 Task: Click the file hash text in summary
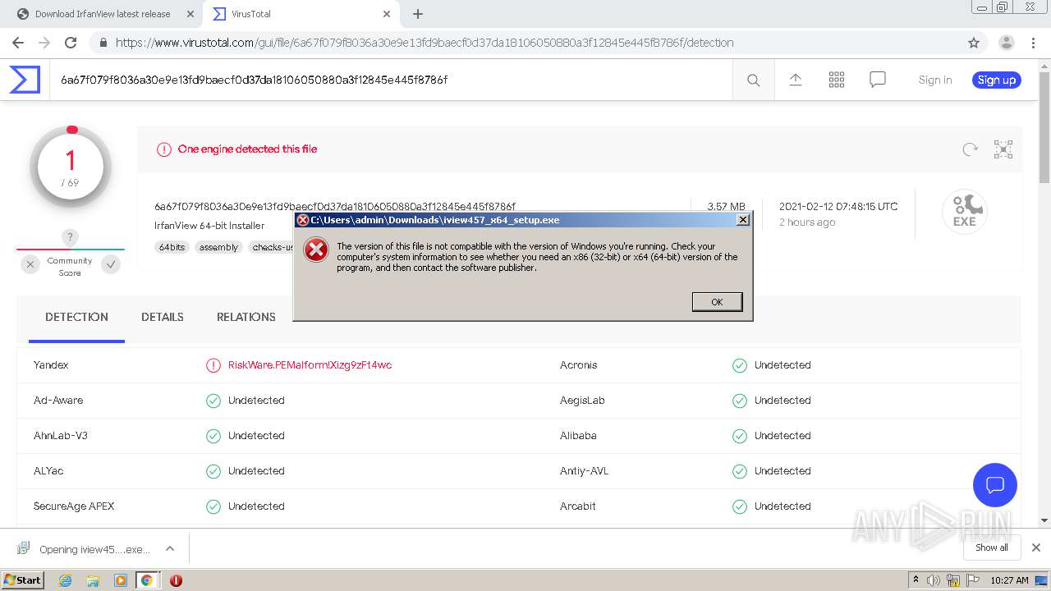coord(335,207)
